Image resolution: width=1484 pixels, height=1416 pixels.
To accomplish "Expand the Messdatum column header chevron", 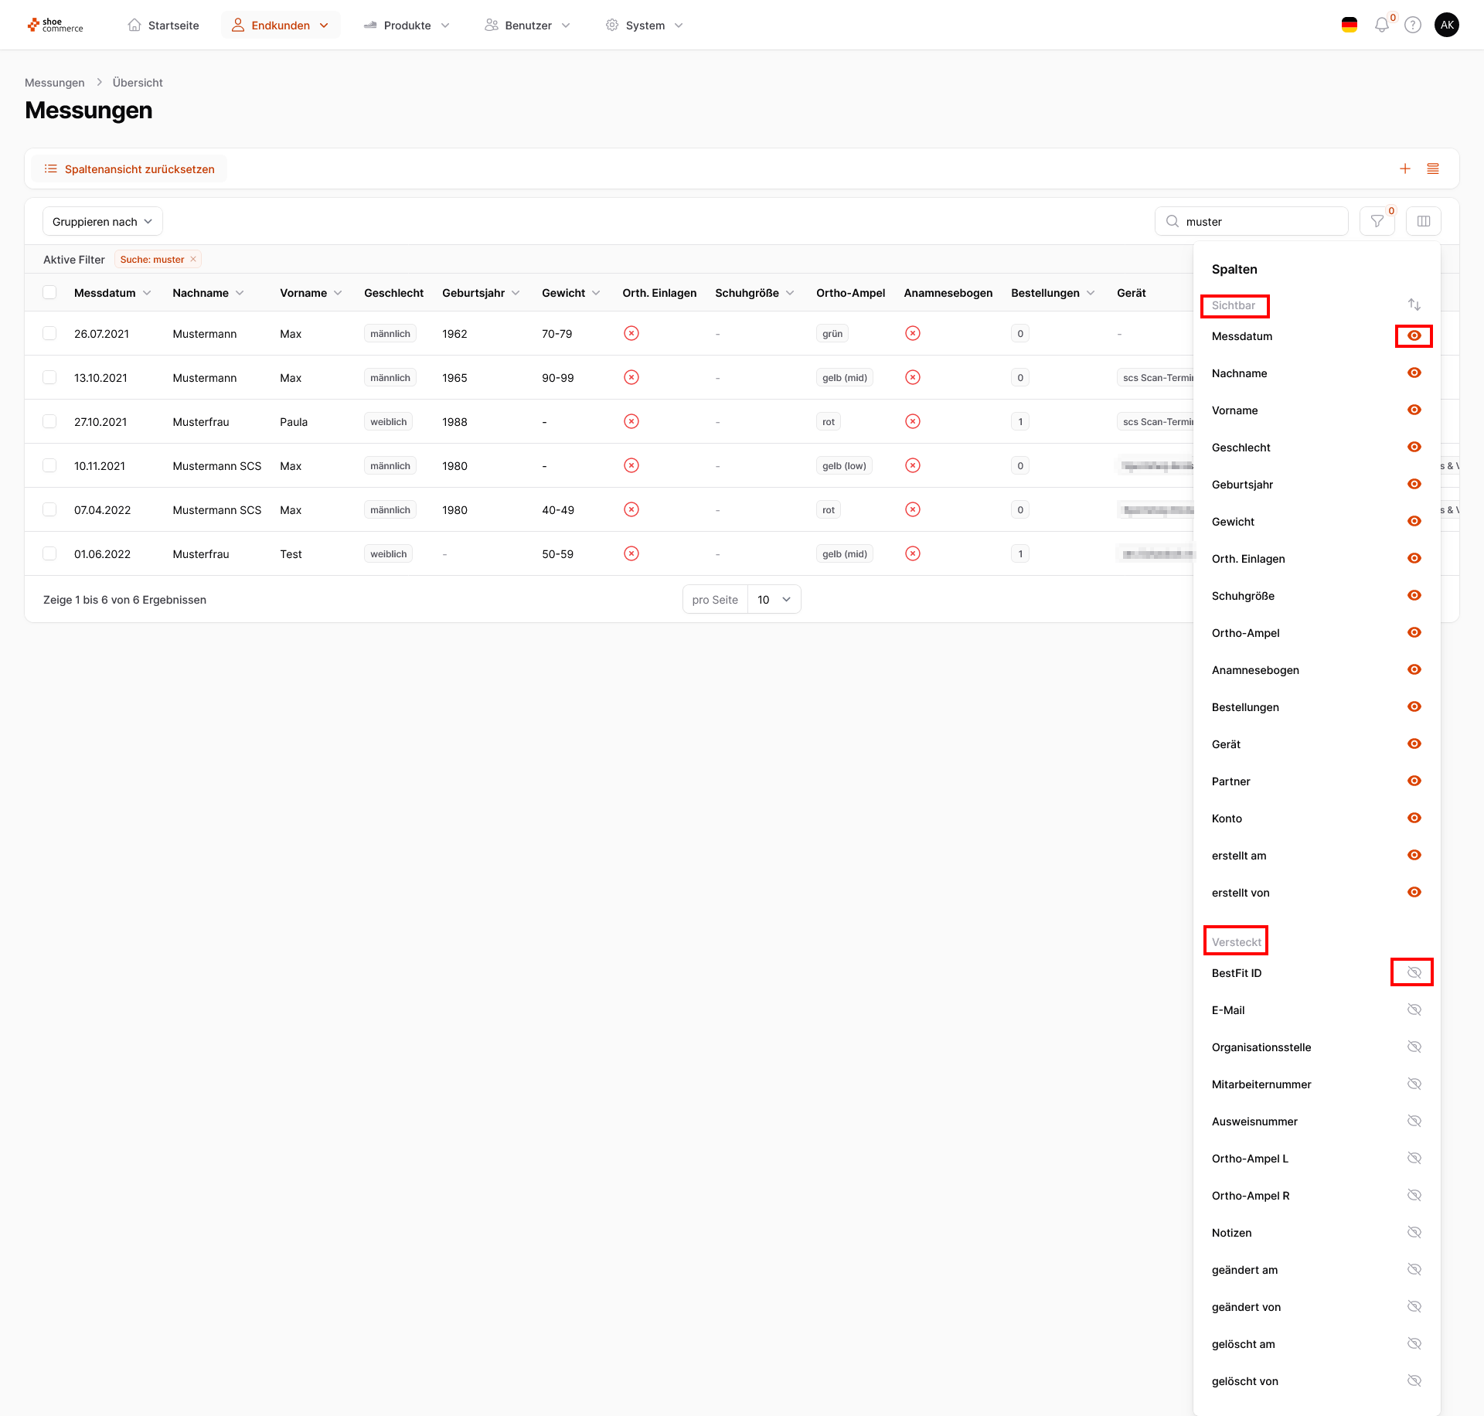I will (147, 293).
